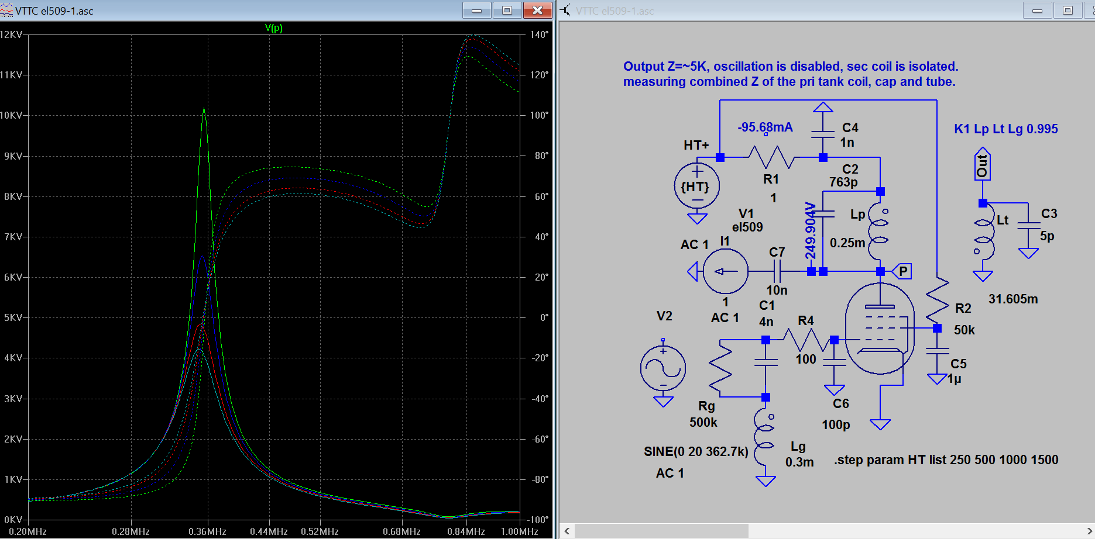Screen dimensions: 1095x539
Task: Click the 140° phase axis label
Action: [539, 34]
